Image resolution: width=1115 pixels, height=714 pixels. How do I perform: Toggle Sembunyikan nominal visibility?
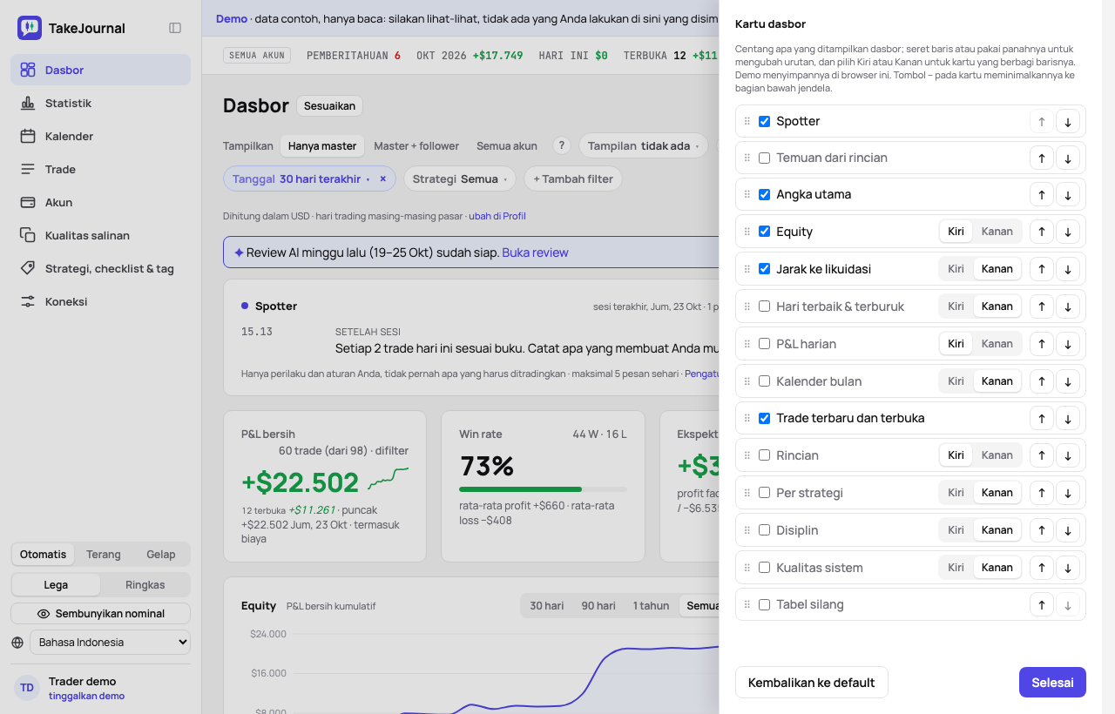coord(101,614)
